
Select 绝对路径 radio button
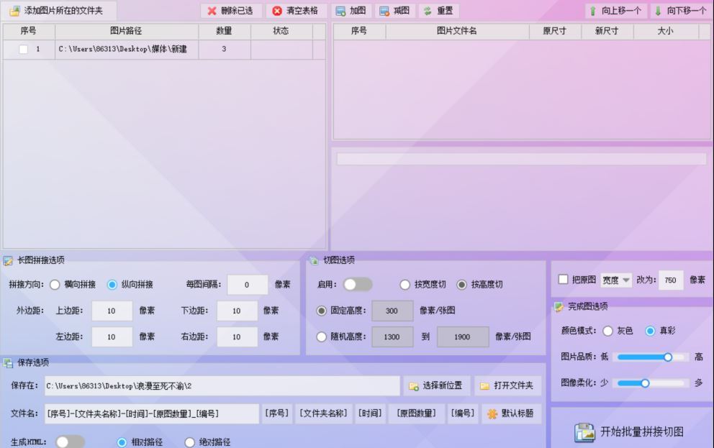(x=190, y=442)
